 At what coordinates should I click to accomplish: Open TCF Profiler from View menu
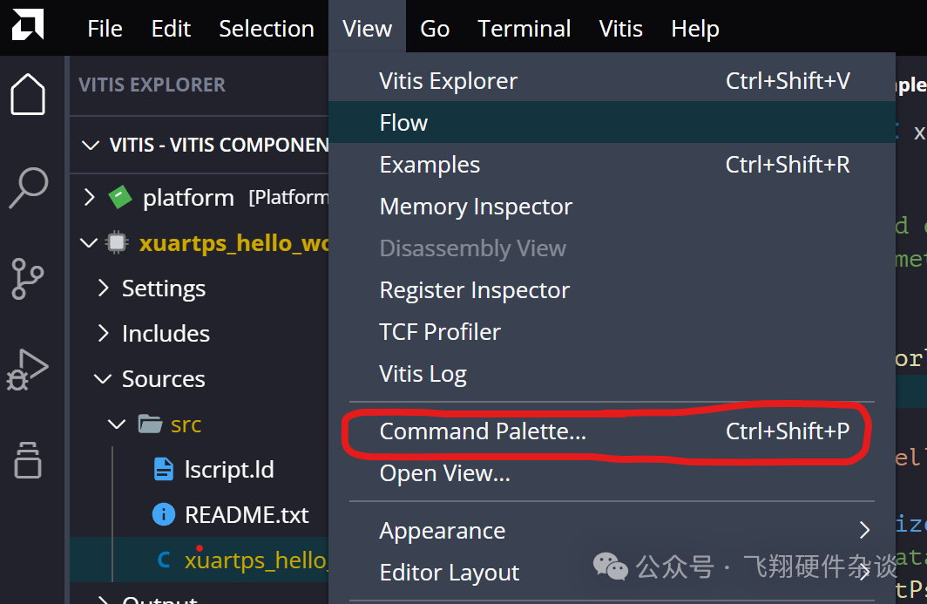[612, 332]
